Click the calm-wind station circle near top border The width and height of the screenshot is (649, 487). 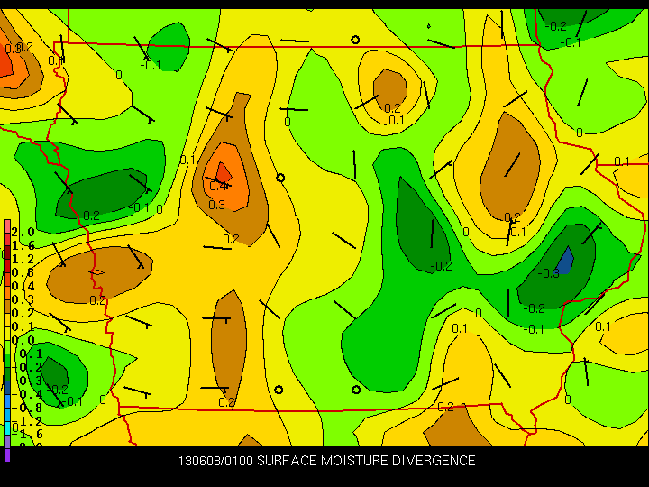click(355, 40)
